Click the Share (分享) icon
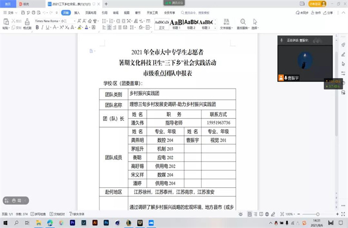The height and width of the screenshot is (228, 348). tap(330, 11)
